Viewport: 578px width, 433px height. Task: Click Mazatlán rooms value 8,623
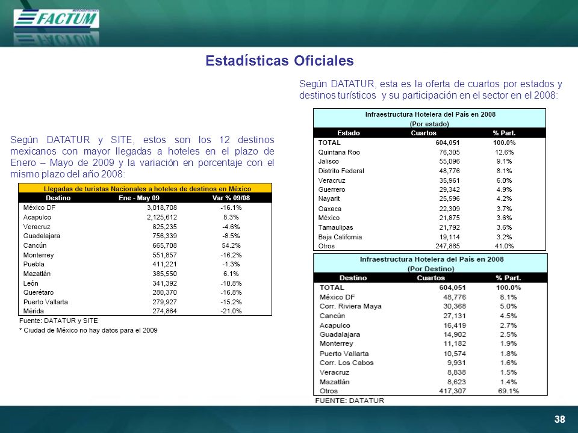457,382
